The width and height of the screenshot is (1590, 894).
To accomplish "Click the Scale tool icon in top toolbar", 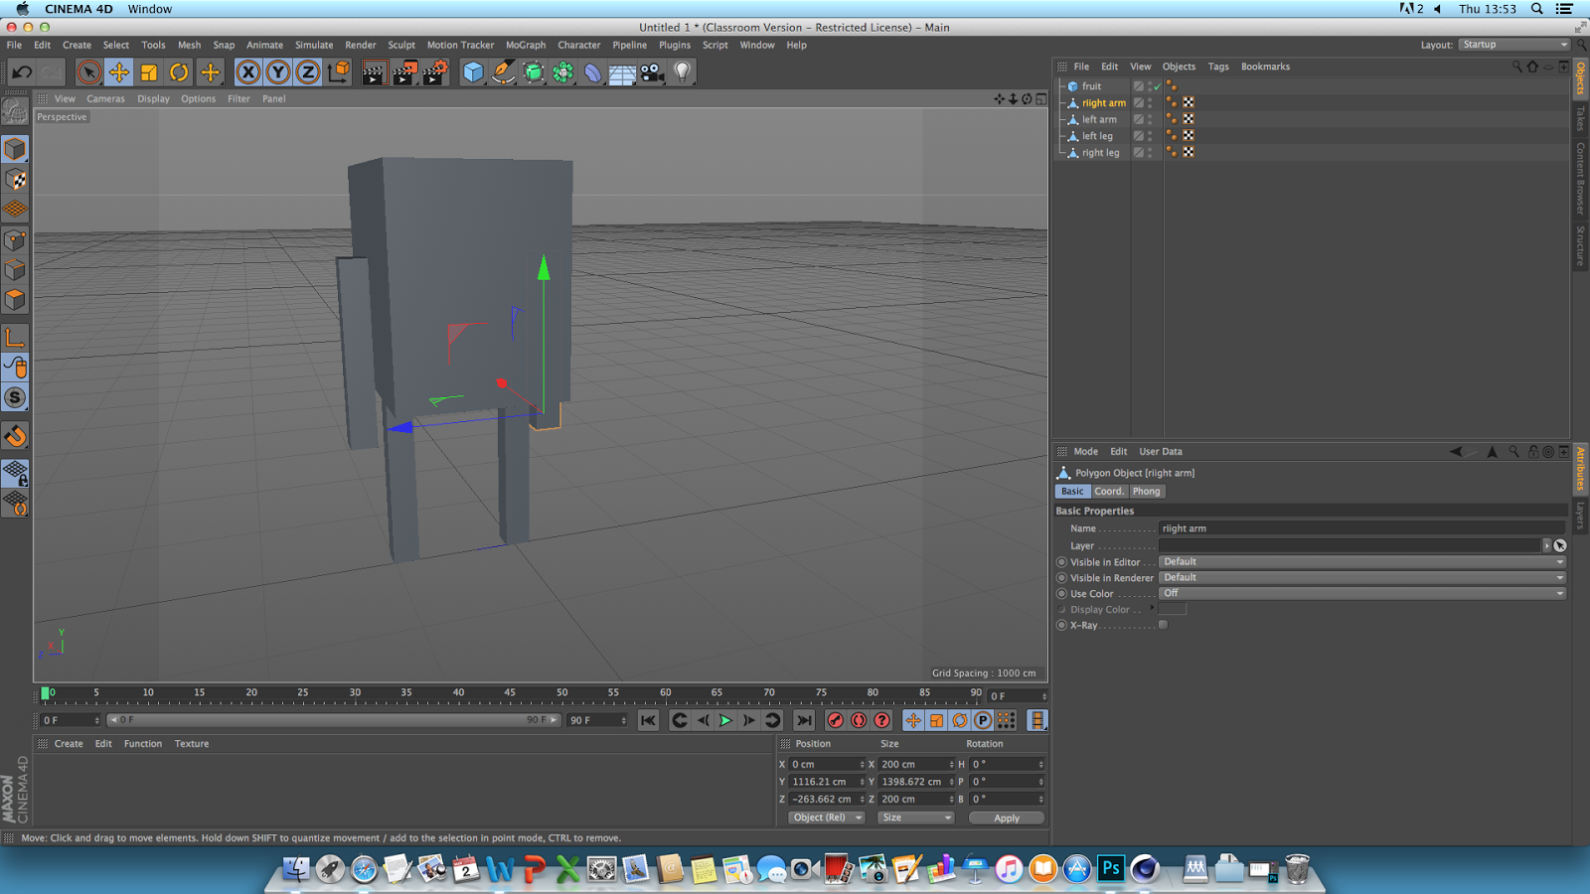I will [x=149, y=72].
